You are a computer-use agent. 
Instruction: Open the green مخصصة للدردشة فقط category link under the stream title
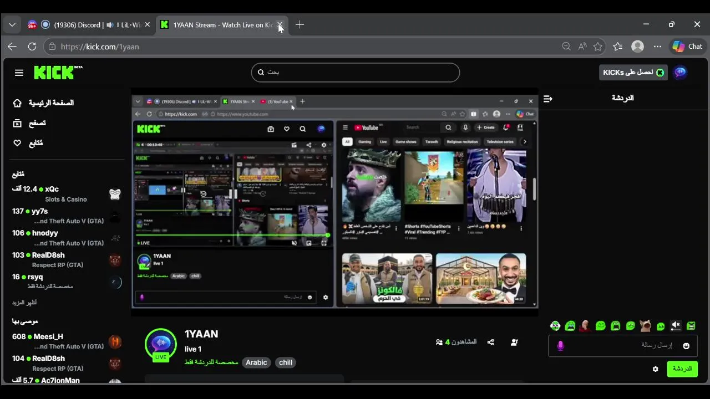click(x=211, y=362)
